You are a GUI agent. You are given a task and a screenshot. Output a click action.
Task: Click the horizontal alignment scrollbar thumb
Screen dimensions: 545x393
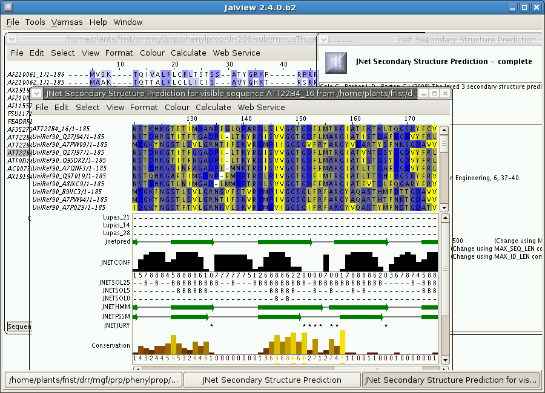pos(378,369)
